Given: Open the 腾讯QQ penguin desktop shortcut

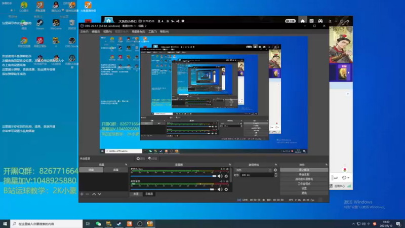Looking at the screenshot, I should [56, 7].
